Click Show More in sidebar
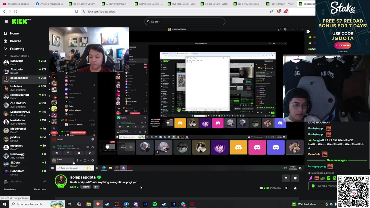The width and height of the screenshot is (370, 208). coord(10,190)
